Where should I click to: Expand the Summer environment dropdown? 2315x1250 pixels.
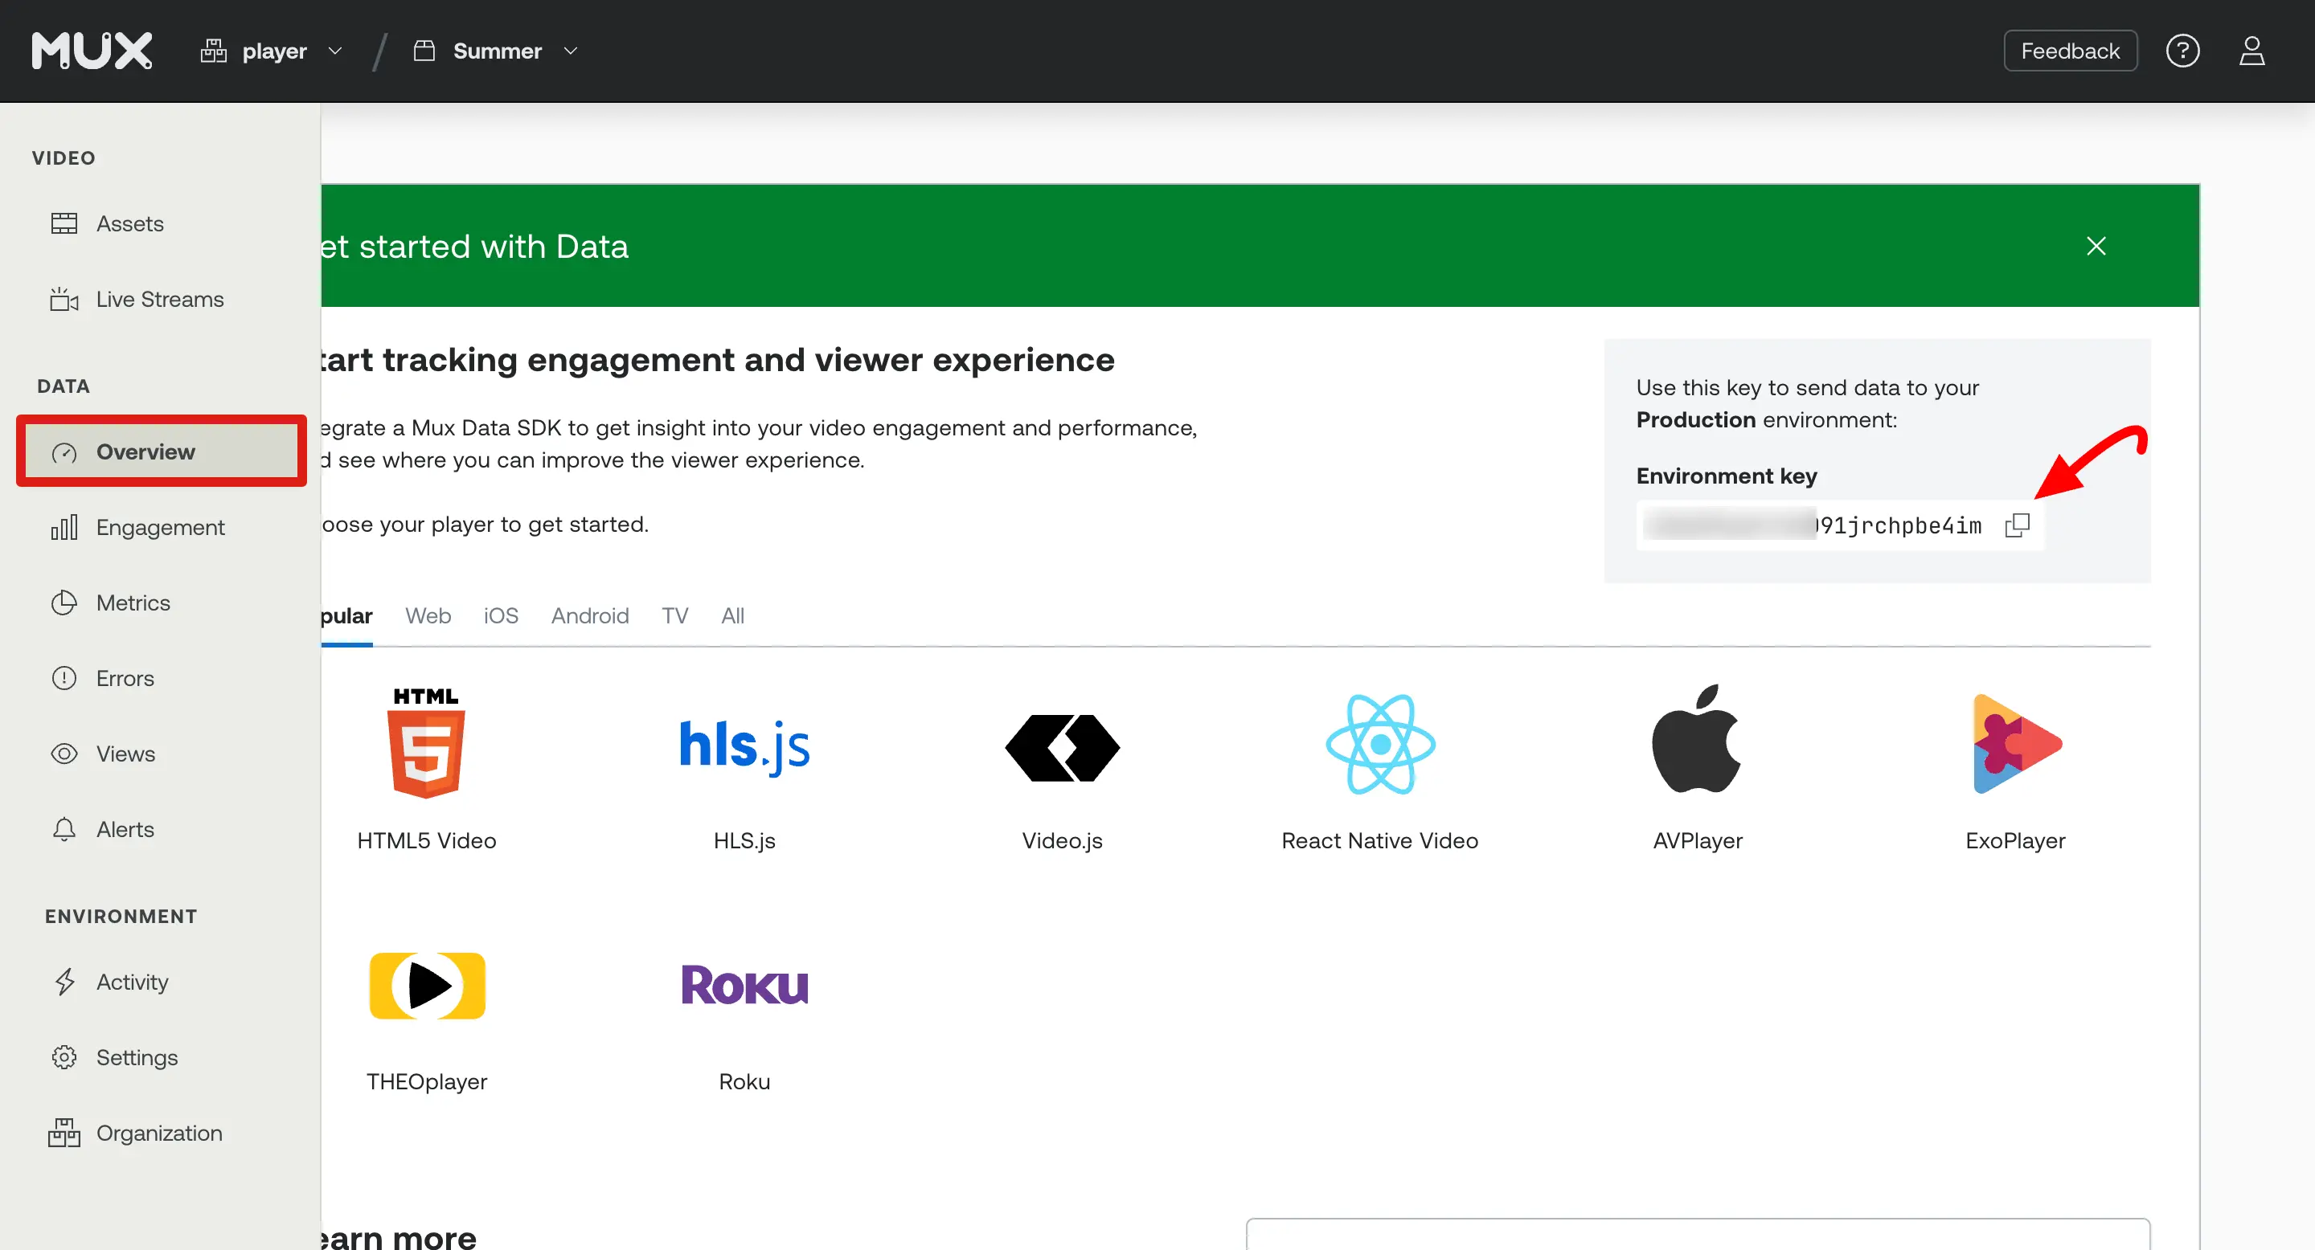tap(495, 51)
